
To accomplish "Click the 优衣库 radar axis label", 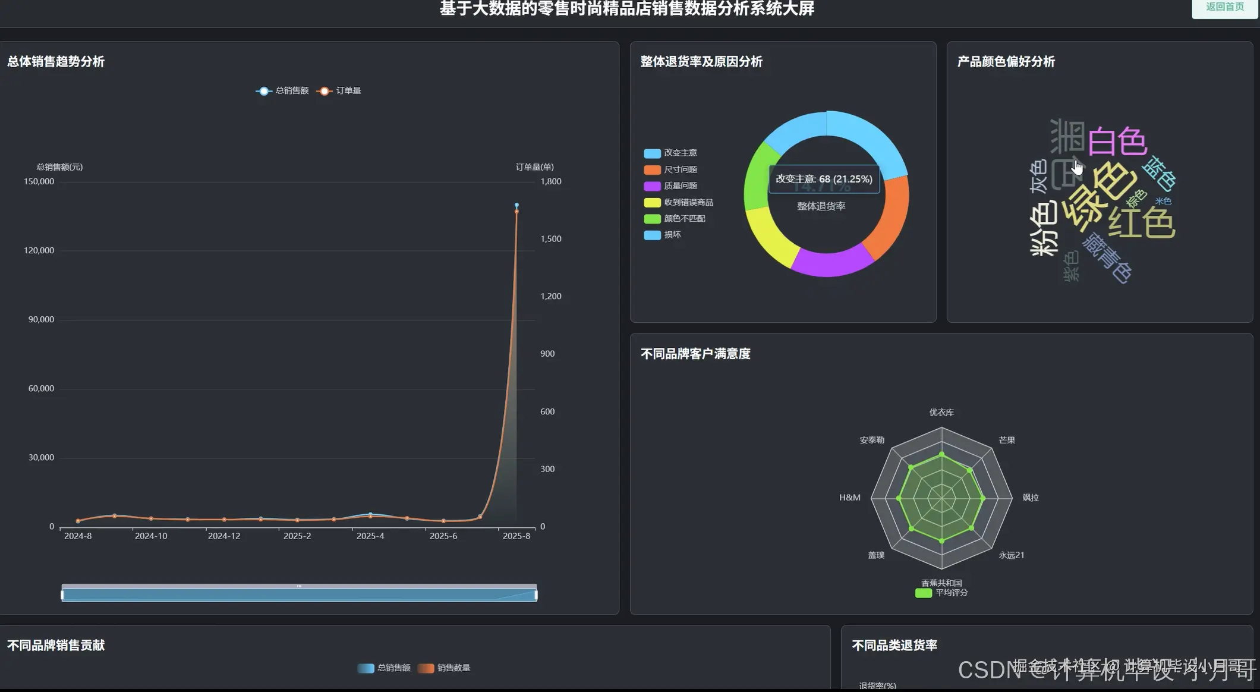I will (x=941, y=413).
